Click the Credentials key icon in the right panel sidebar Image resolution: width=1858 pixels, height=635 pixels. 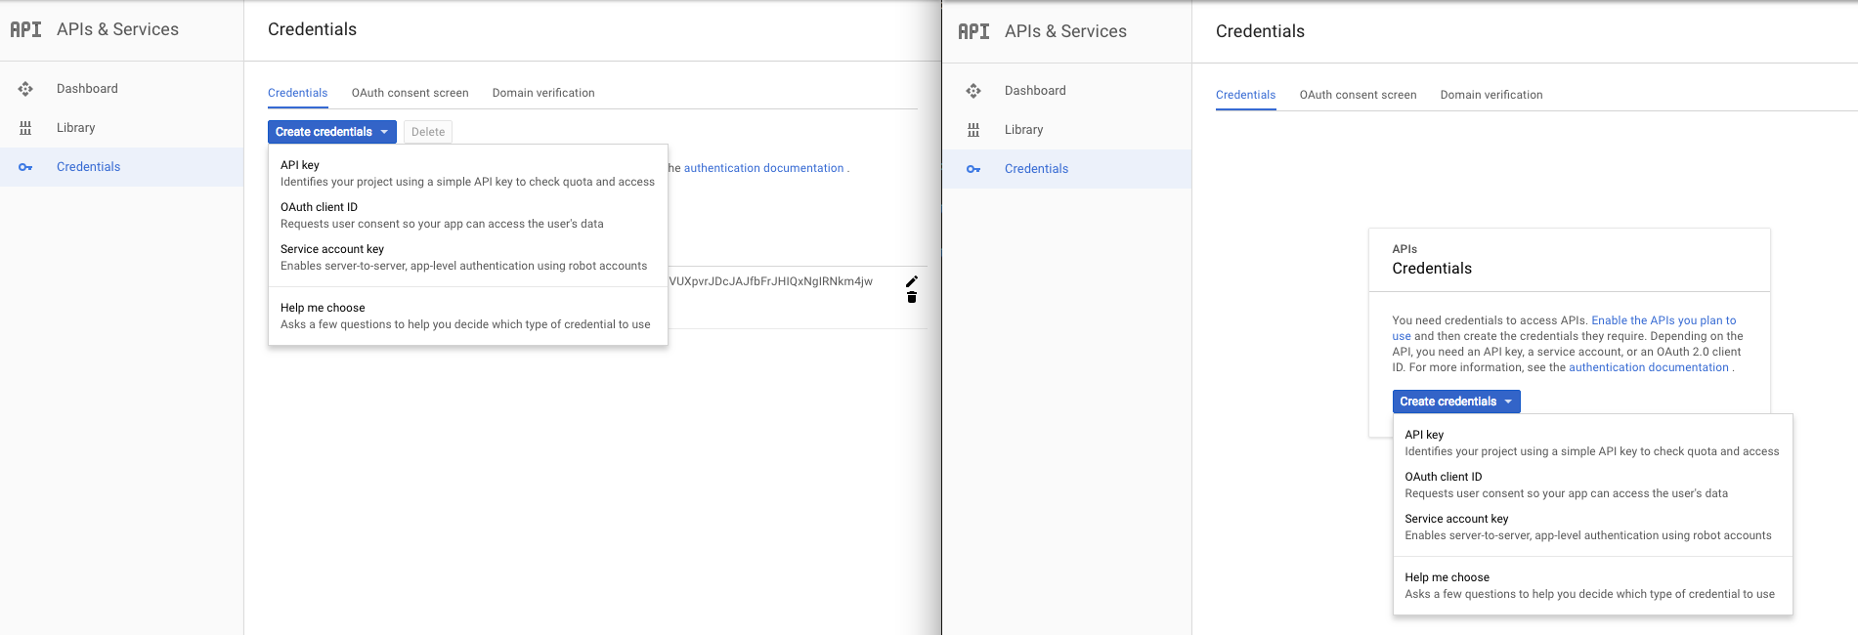pos(973,169)
